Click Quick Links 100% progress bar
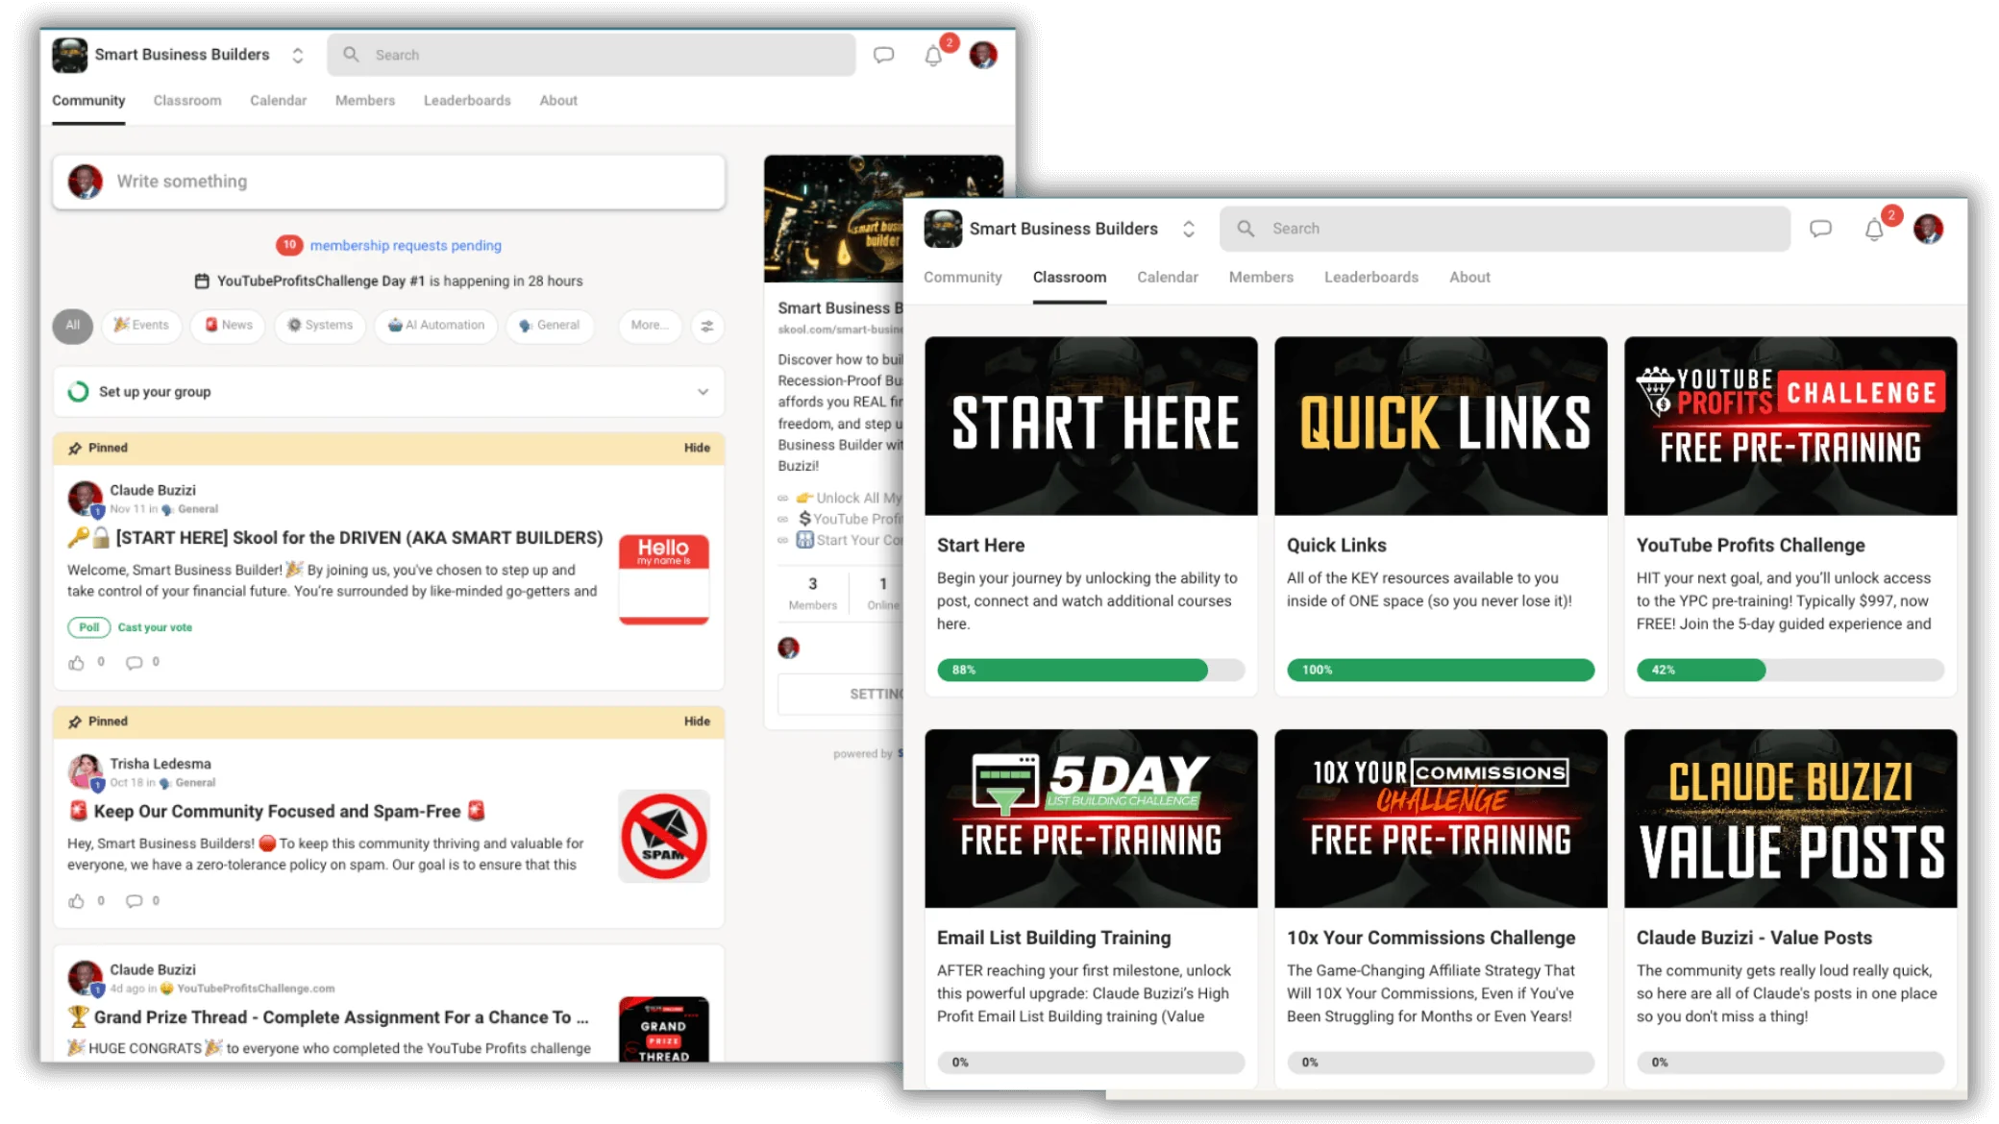1999x1124 pixels. click(x=1441, y=670)
